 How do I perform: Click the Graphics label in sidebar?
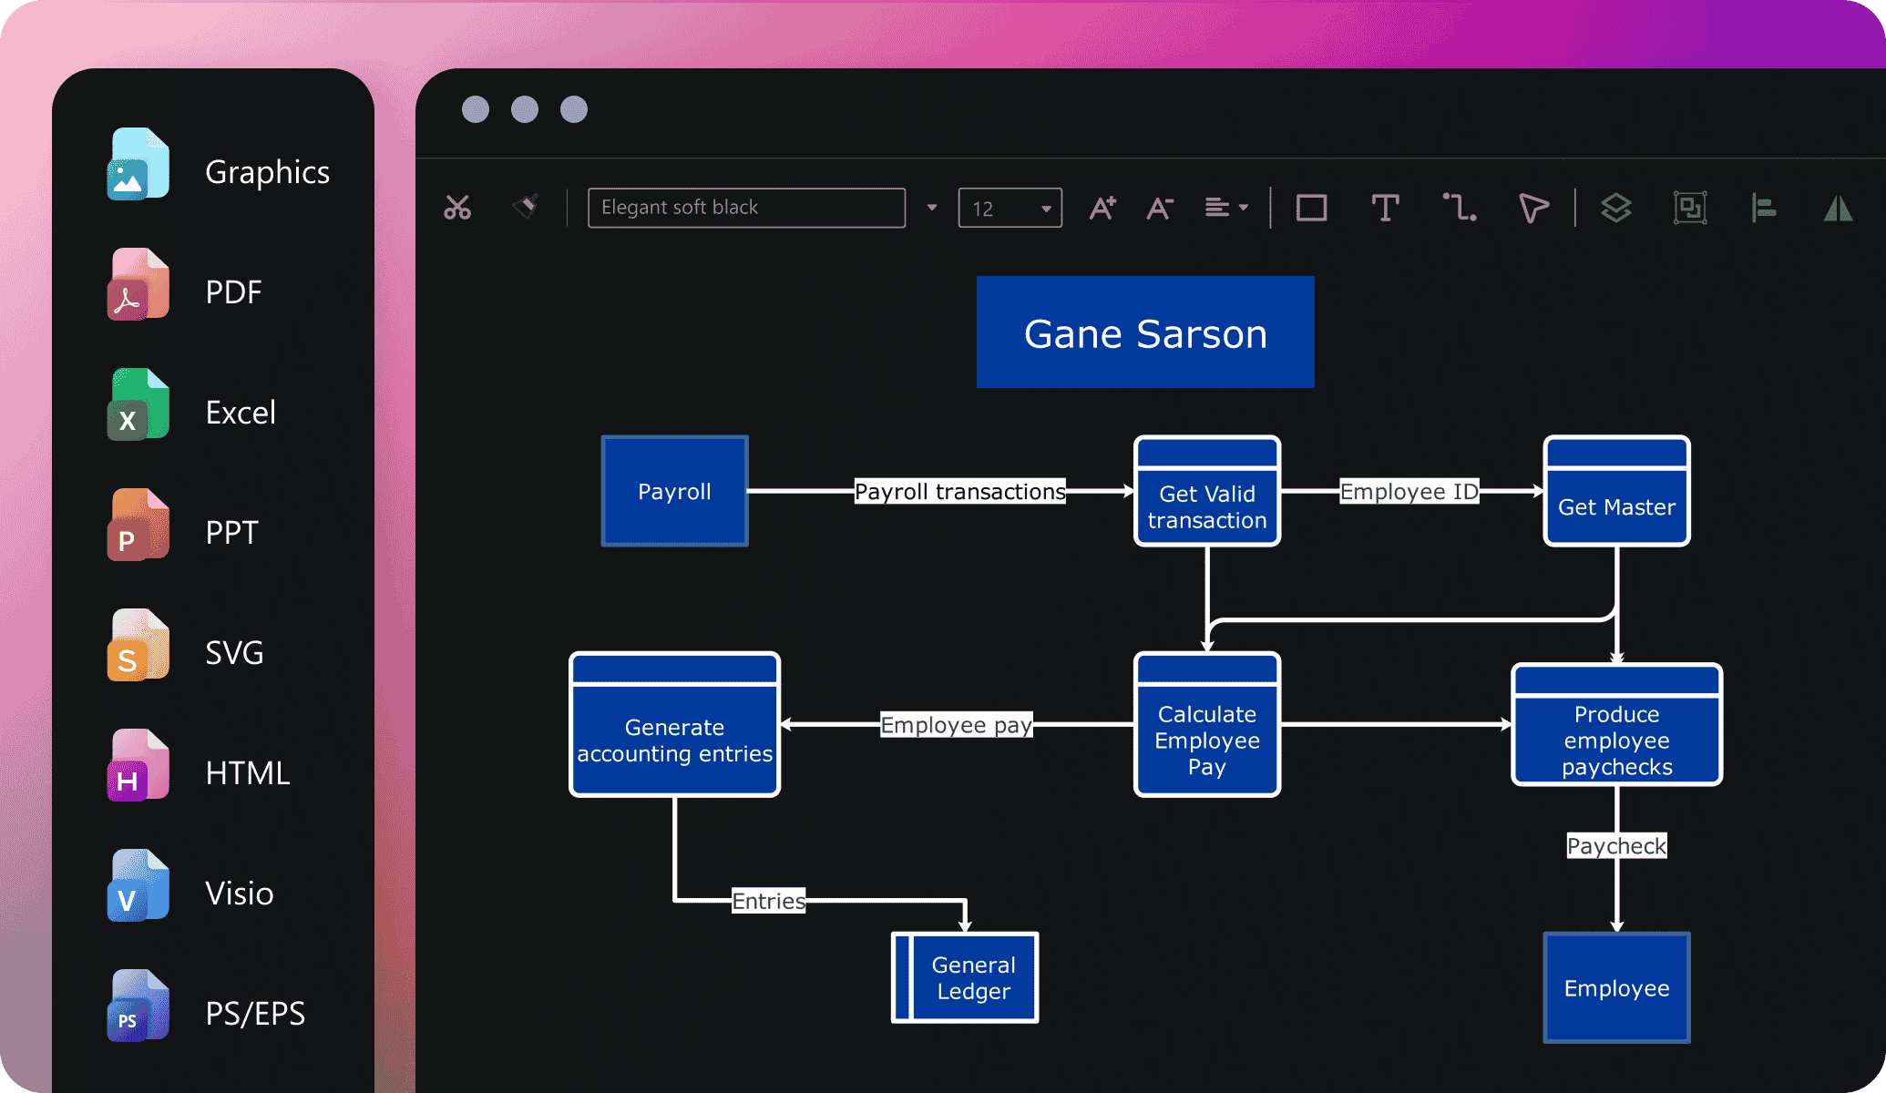pyautogui.click(x=267, y=172)
